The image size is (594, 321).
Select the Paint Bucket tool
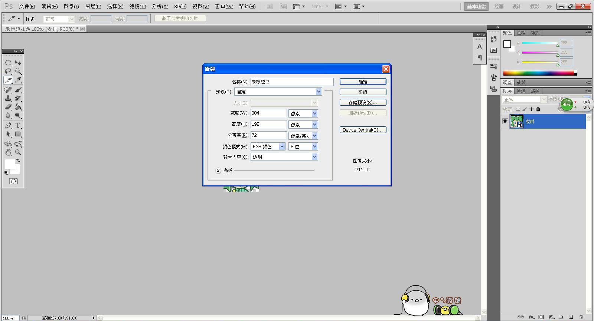[18, 107]
